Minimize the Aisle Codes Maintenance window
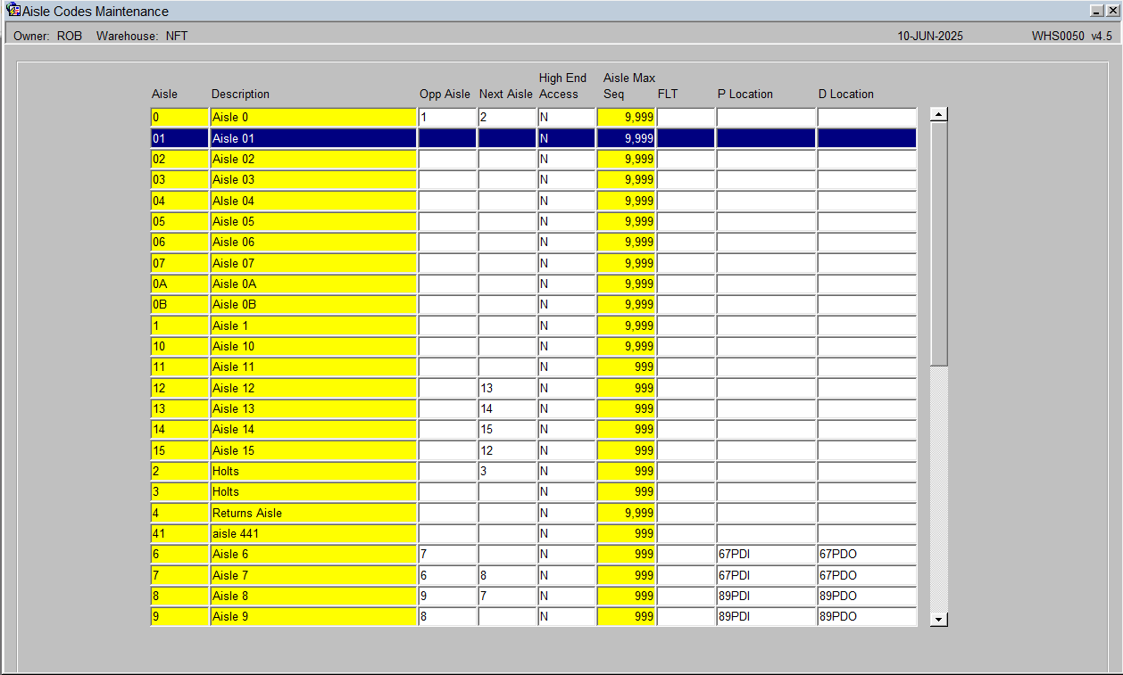Image resolution: width=1123 pixels, height=675 pixels. click(x=1097, y=11)
